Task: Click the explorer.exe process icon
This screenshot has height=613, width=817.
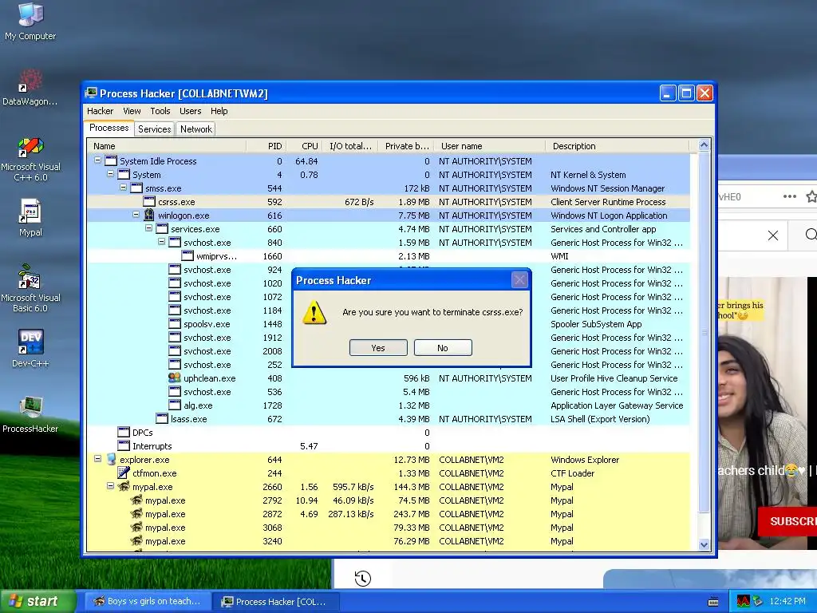Action: (111, 459)
